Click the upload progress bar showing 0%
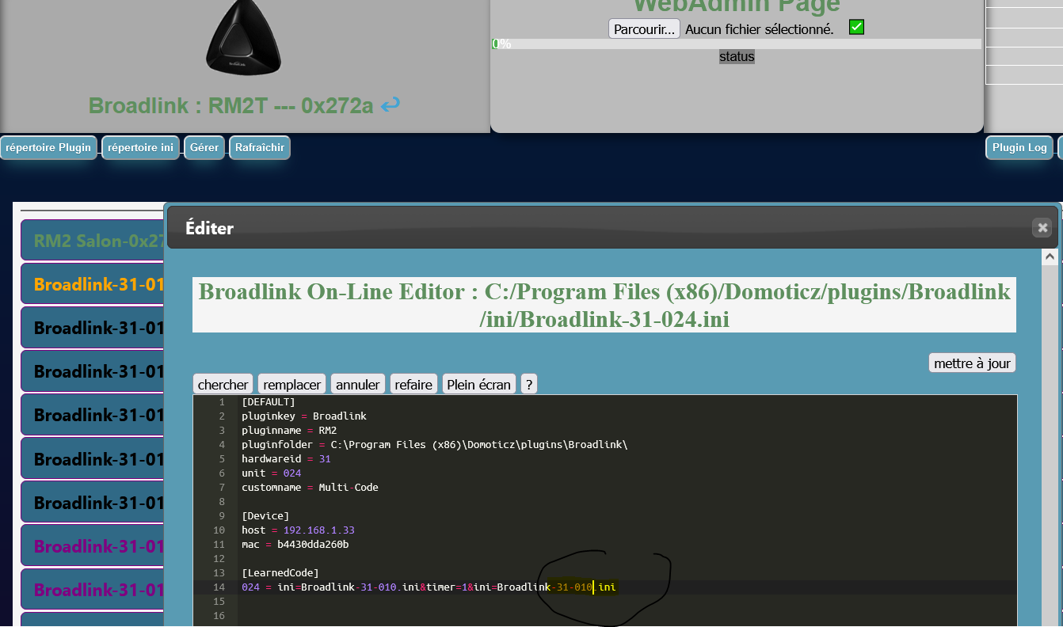The image size is (1063, 627). coord(737,44)
